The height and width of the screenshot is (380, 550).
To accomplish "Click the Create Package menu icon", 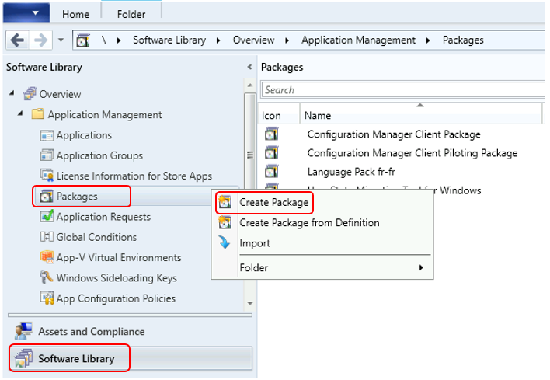I will point(225,202).
